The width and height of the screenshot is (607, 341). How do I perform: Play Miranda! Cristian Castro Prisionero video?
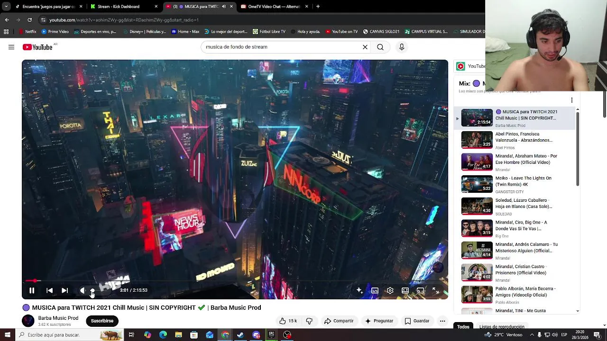coord(515,273)
